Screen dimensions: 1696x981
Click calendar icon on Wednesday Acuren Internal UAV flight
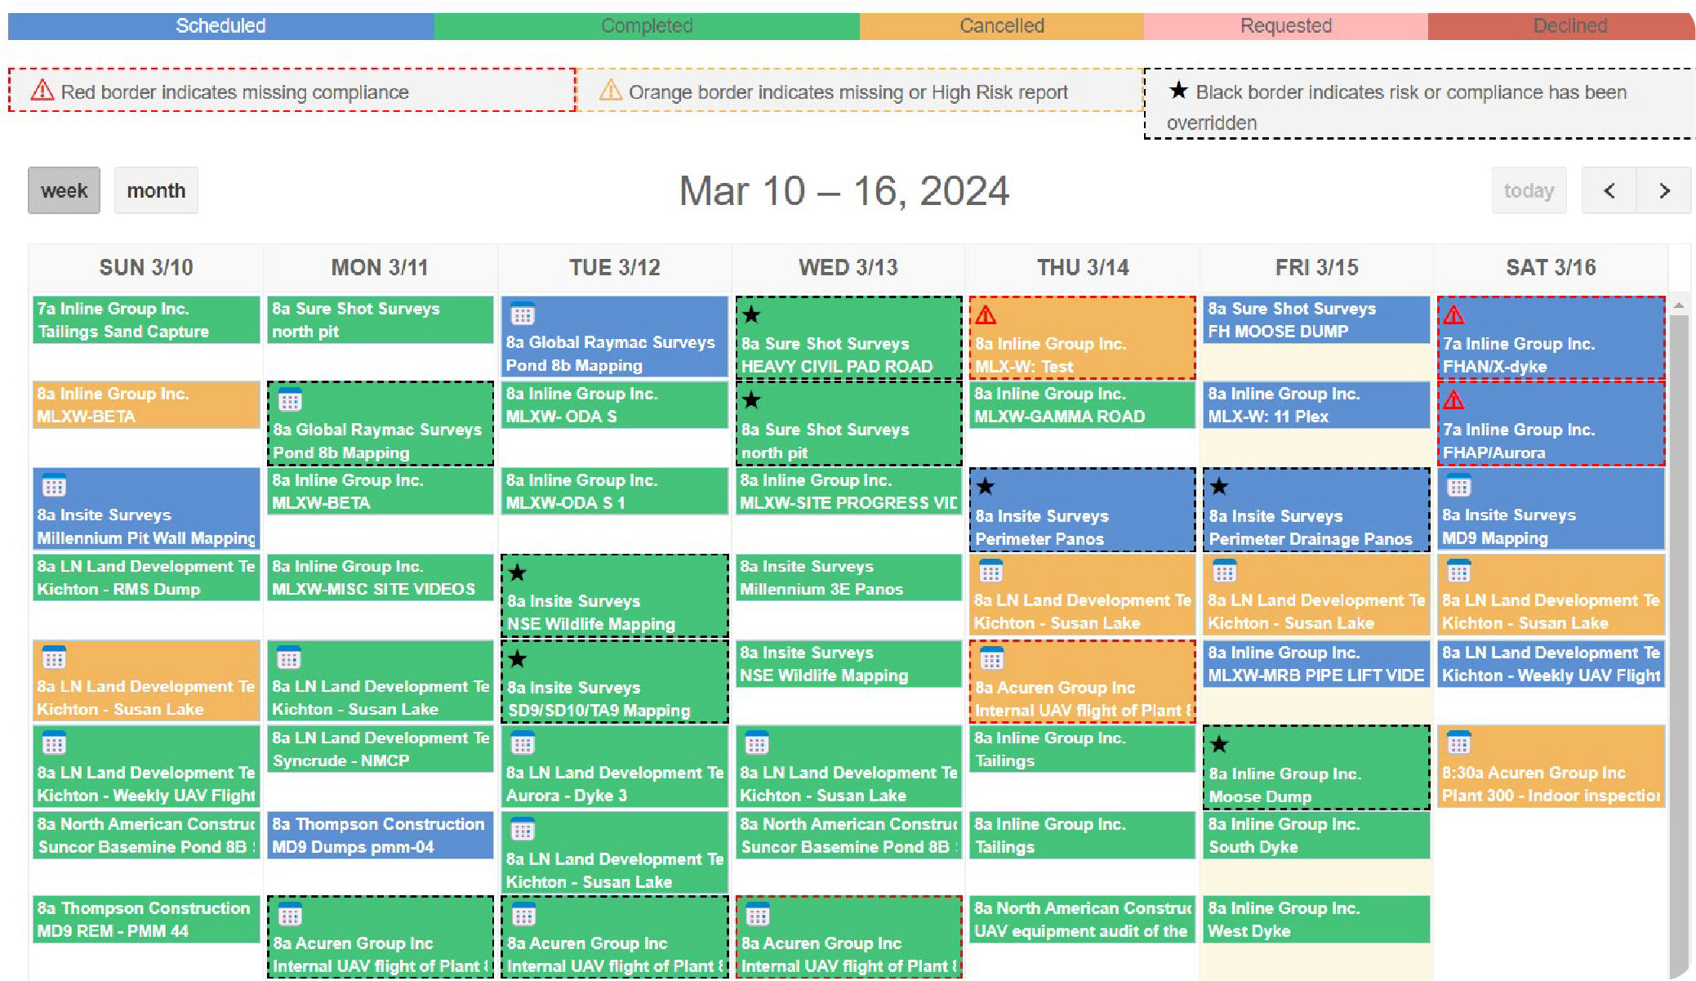(757, 915)
